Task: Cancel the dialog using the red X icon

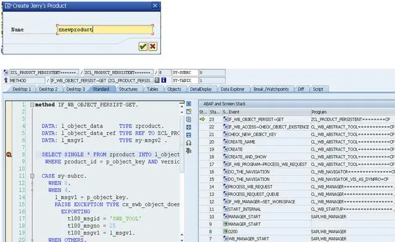Action: pos(152,46)
